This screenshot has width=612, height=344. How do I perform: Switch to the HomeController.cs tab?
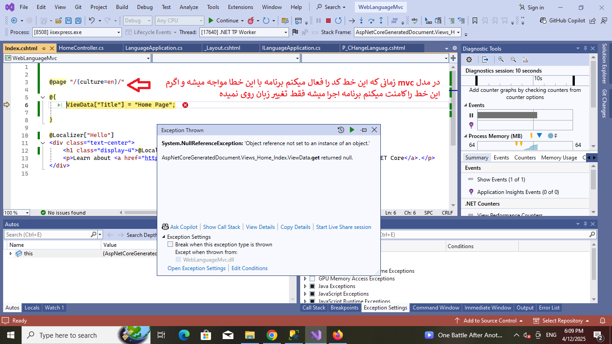pyautogui.click(x=81, y=48)
